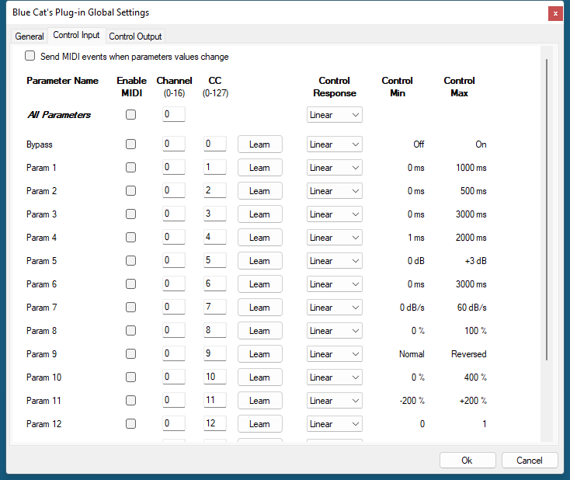Enable Send MIDI events when parameters change
Image resolution: width=570 pixels, height=480 pixels.
pos(30,56)
